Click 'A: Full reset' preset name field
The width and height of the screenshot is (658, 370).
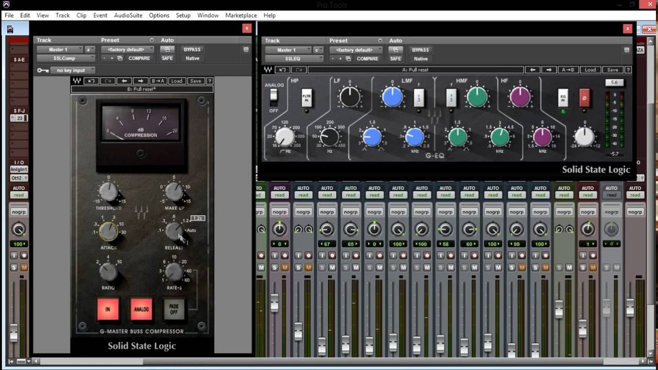[415, 70]
